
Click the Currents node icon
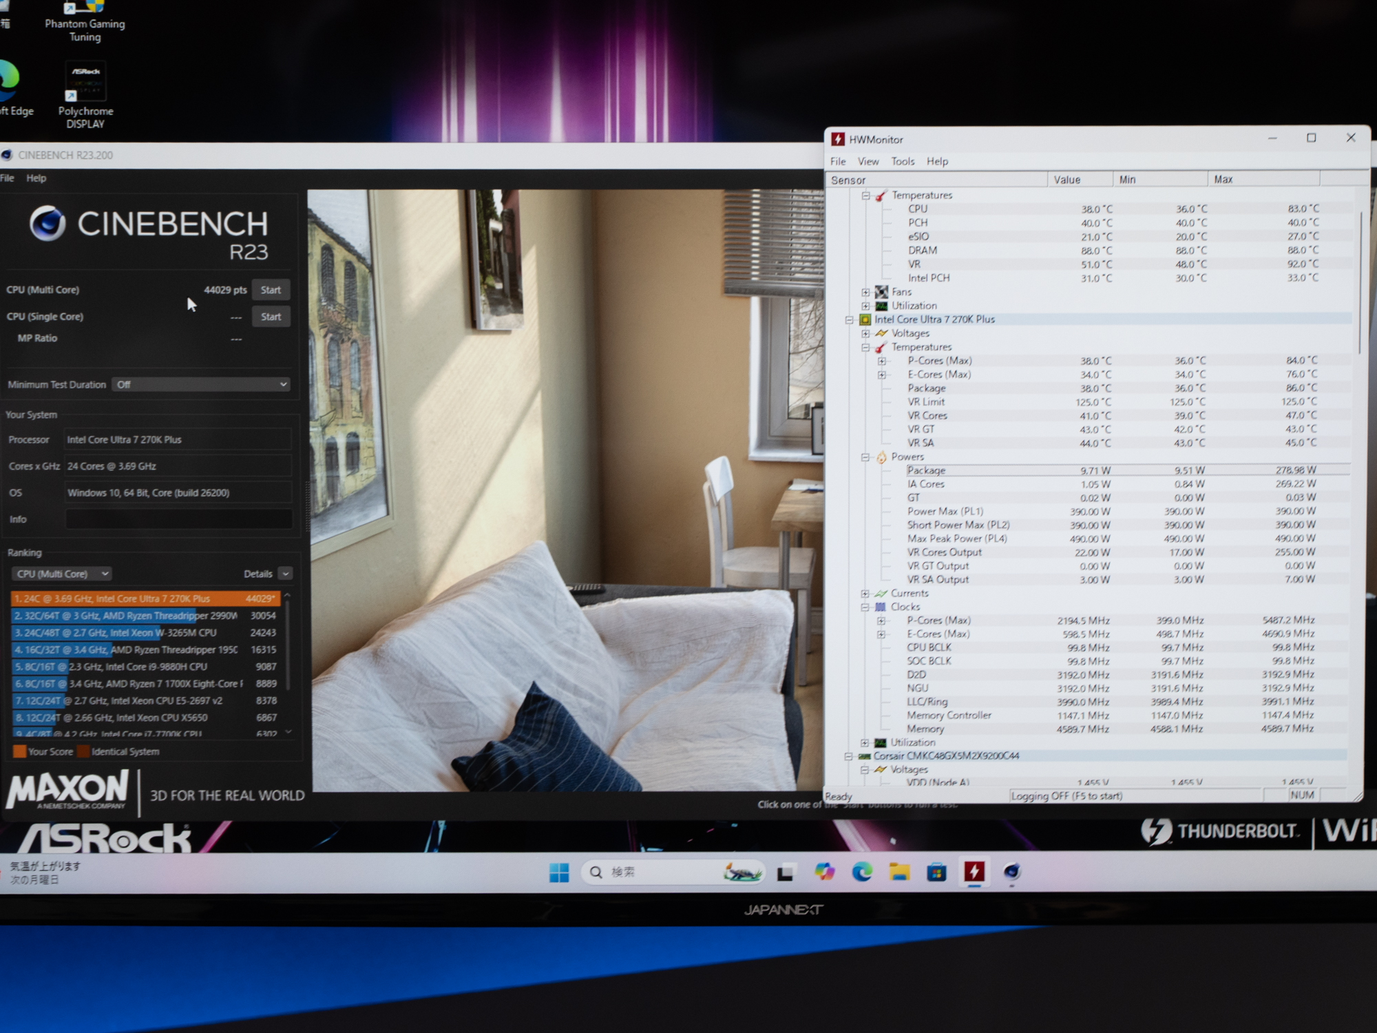click(881, 594)
